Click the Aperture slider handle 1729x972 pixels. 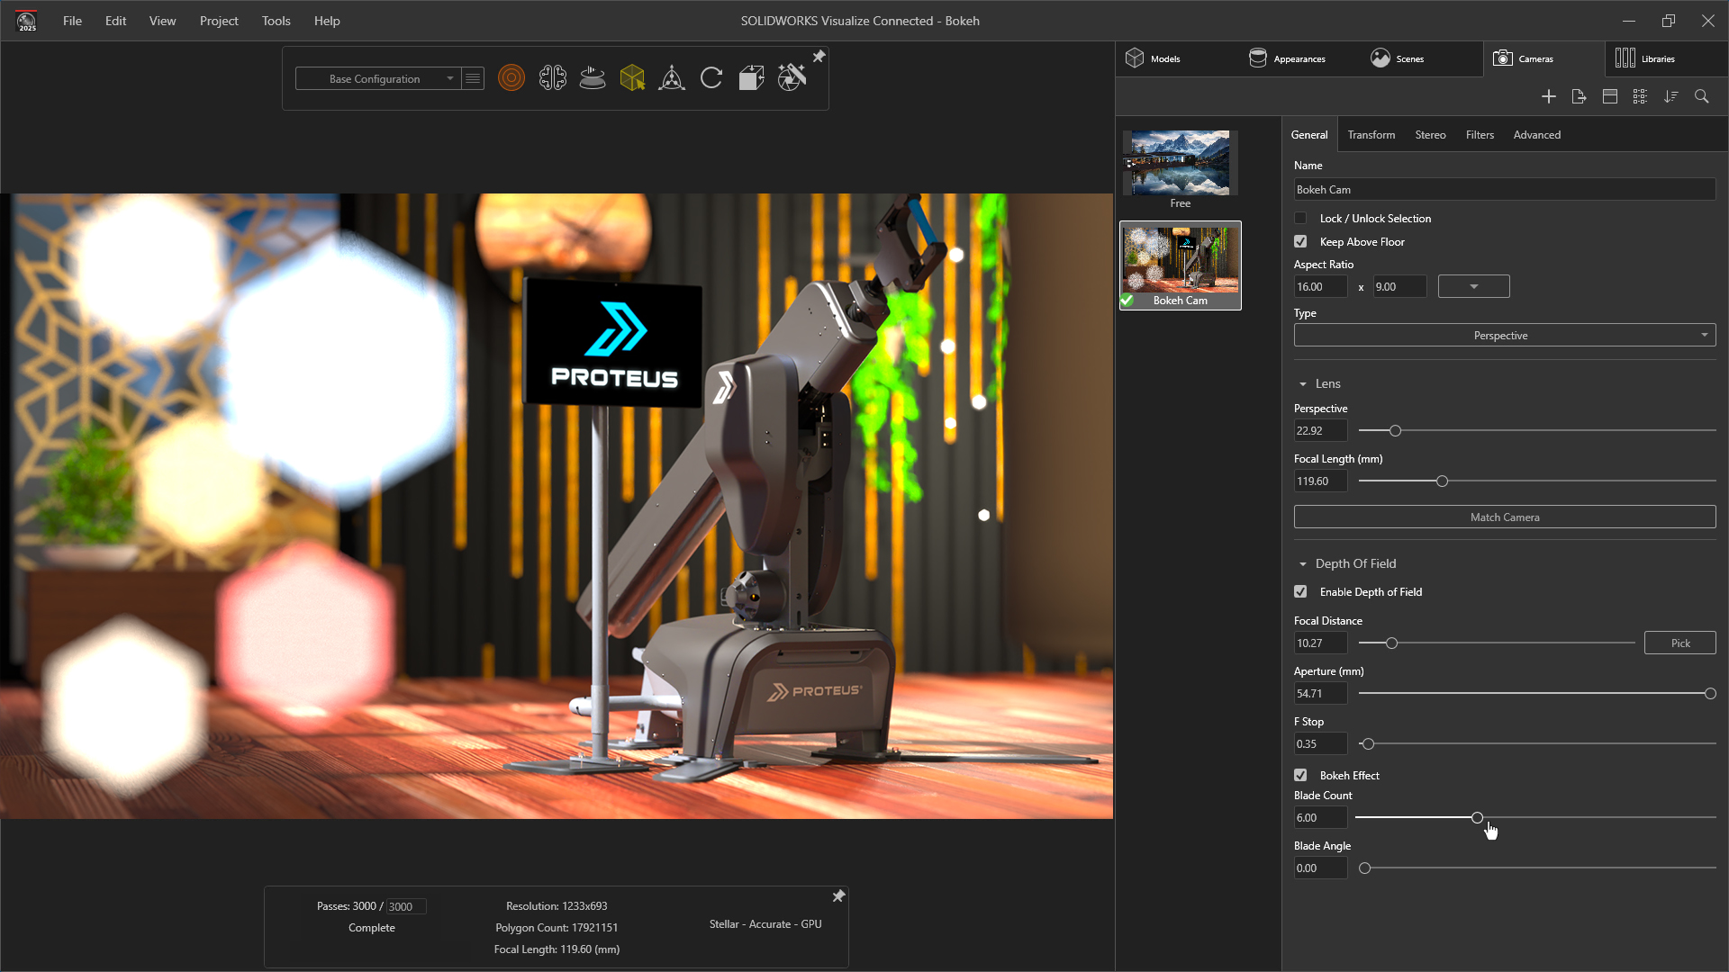(x=1710, y=694)
